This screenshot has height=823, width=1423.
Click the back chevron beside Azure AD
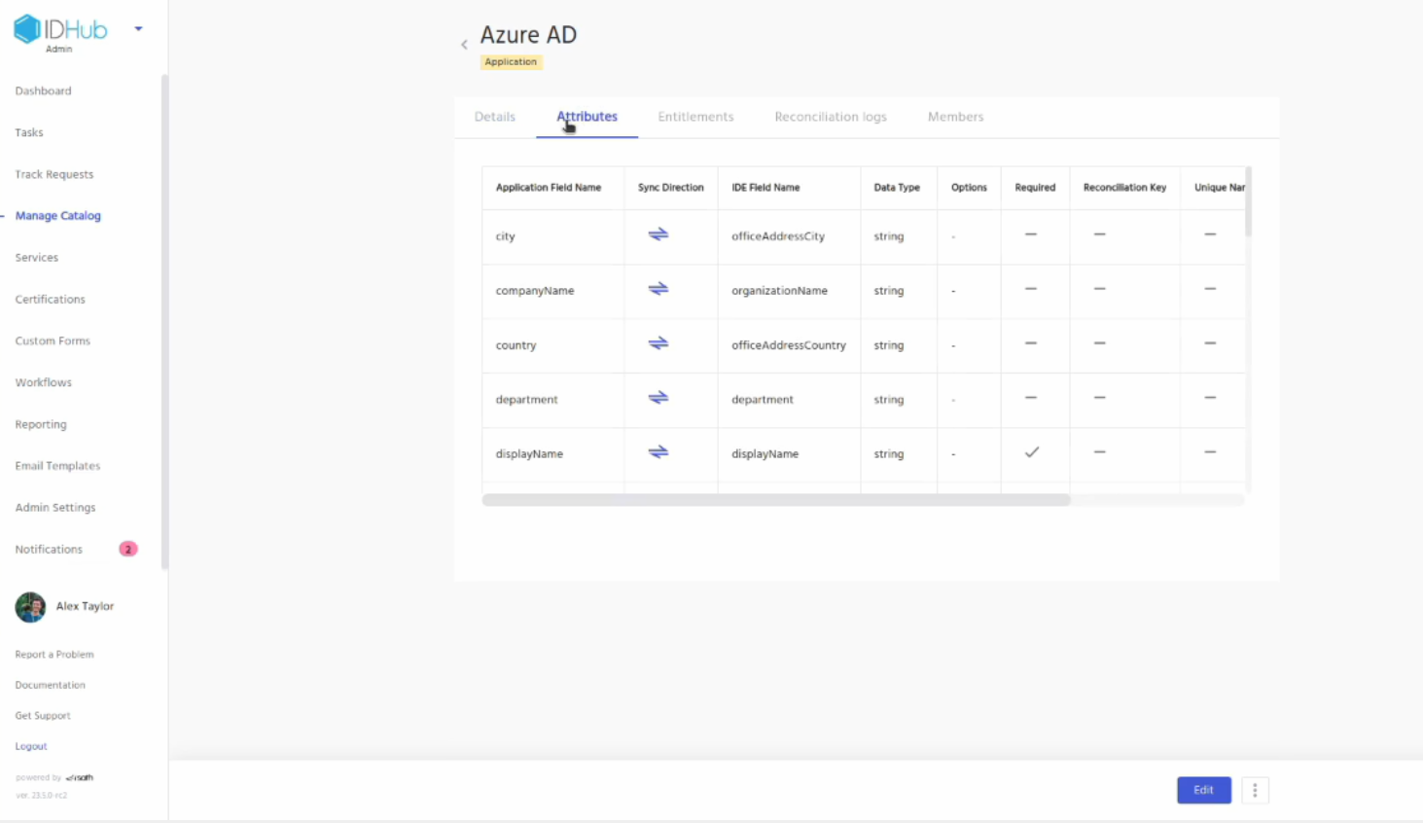(464, 45)
